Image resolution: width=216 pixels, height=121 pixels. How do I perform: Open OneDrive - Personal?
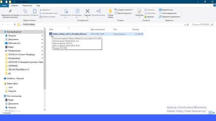[x=15, y=78]
